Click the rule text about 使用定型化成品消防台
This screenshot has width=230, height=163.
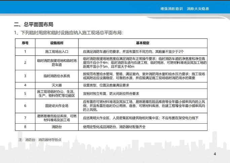[114, 127]
